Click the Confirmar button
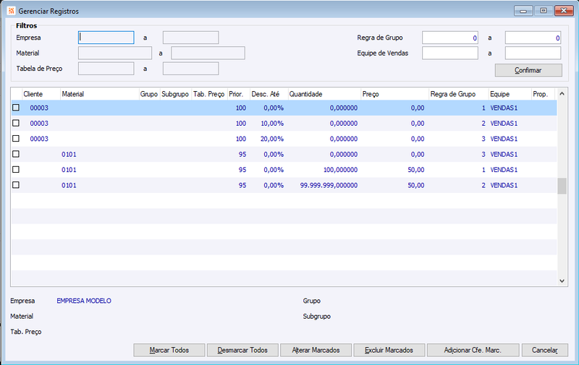 [528, 70]
